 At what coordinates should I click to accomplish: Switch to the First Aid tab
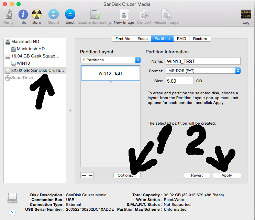pyautogui.click(x=123, y=39)
